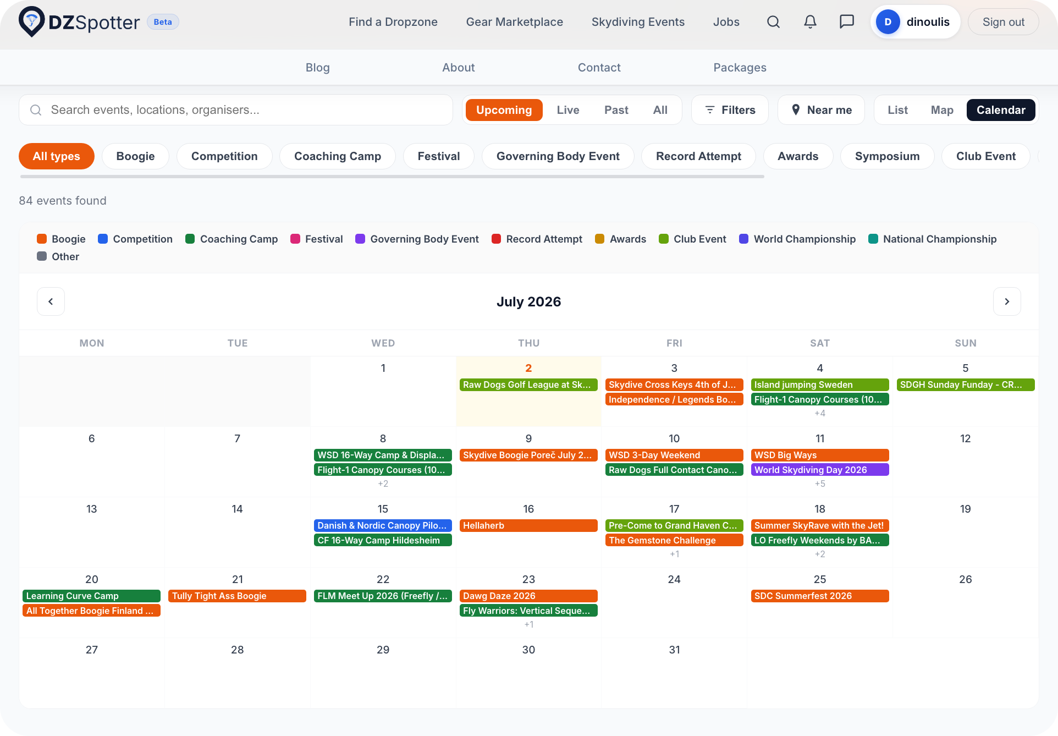Open World Skydiving Day 2026 event
1058x736 pixels.
820,470
